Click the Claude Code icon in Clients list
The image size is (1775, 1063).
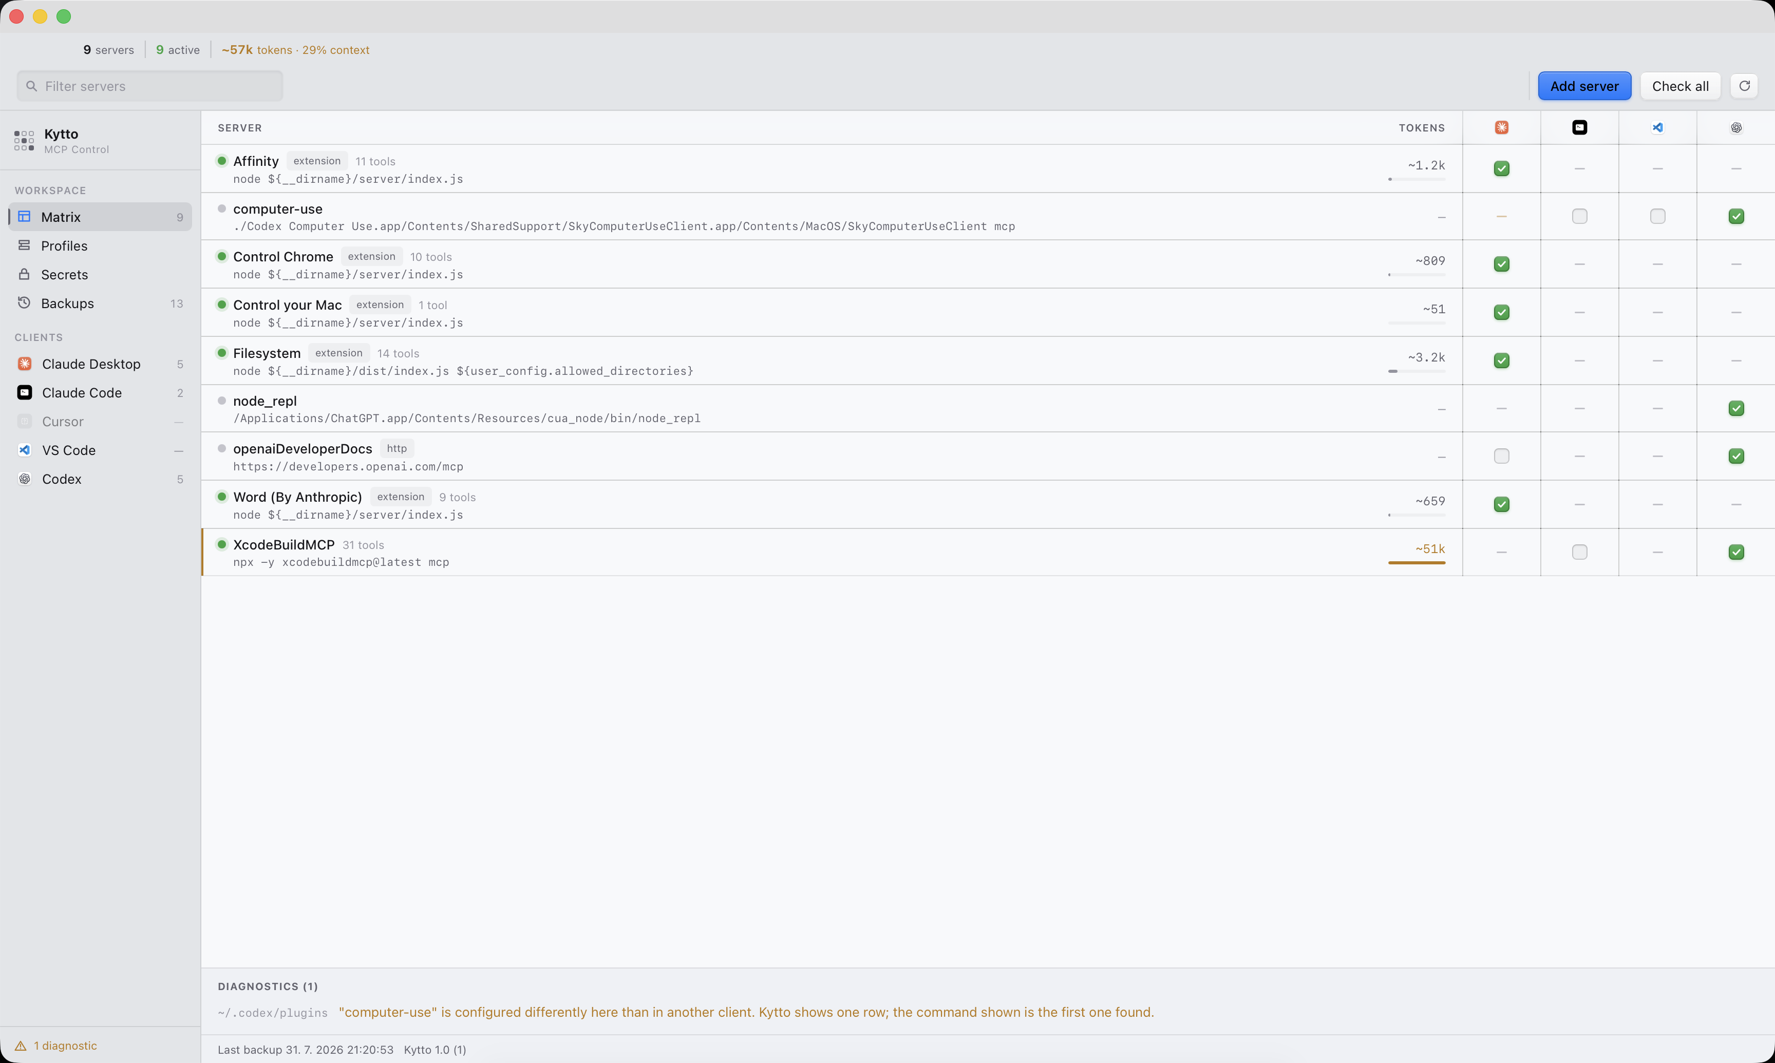tap(25, 392)
